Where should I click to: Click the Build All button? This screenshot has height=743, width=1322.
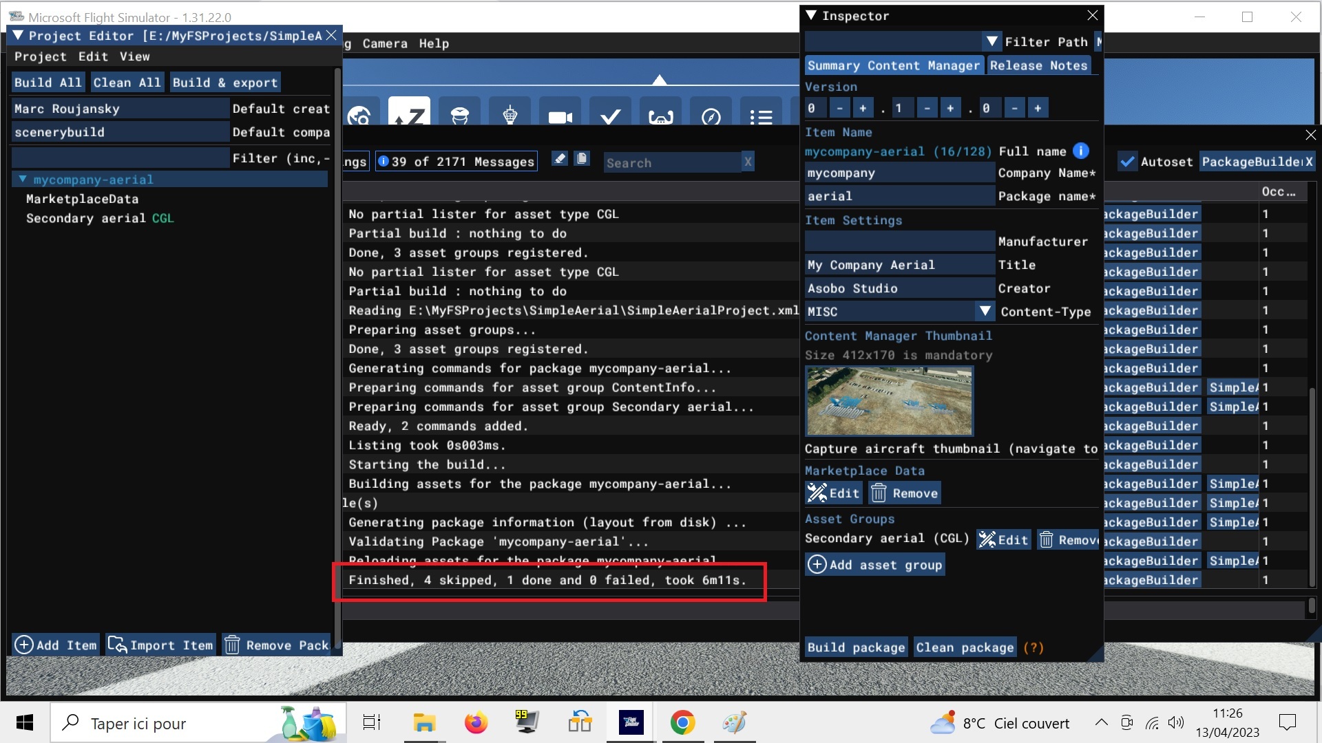(48, 83)
